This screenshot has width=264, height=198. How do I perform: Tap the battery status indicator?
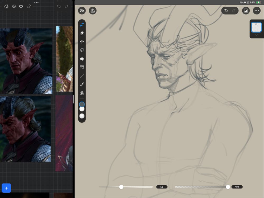258,2
